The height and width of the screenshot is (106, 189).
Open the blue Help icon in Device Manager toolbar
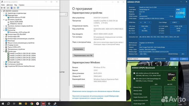tap(12, 8)
